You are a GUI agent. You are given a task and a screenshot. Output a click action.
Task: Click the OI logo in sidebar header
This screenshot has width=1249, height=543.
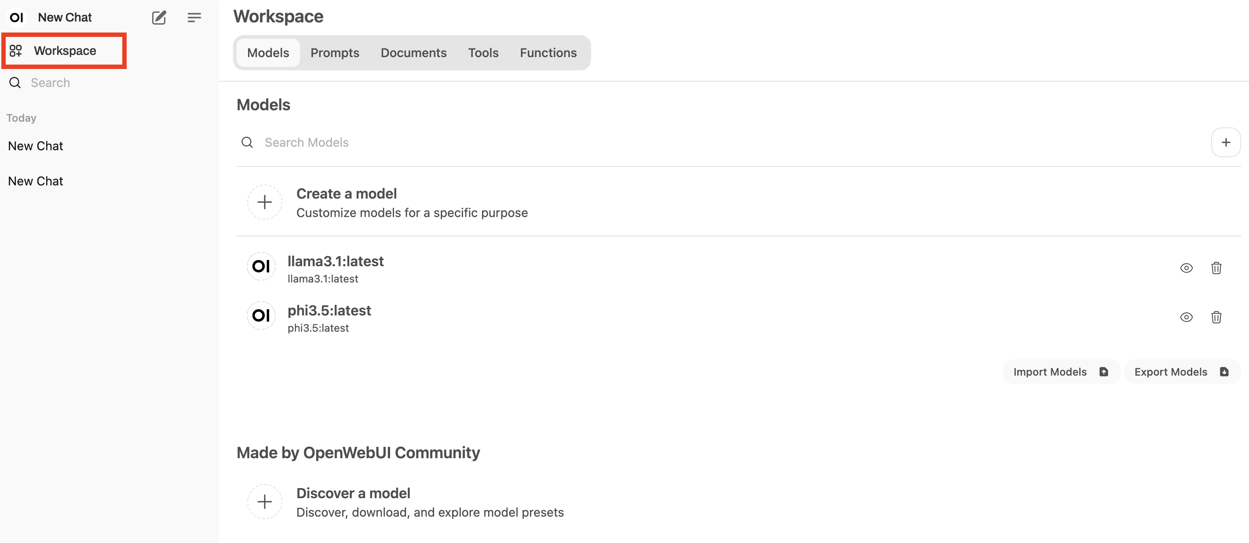pos(16,18)
